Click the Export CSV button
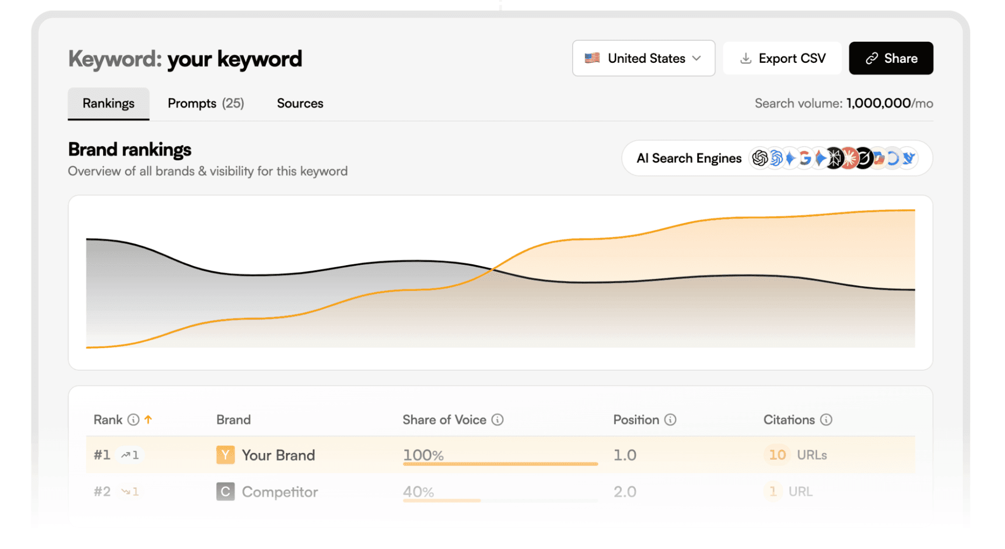The width and height of the screenshot is (1005, 549). click(782, 58)
